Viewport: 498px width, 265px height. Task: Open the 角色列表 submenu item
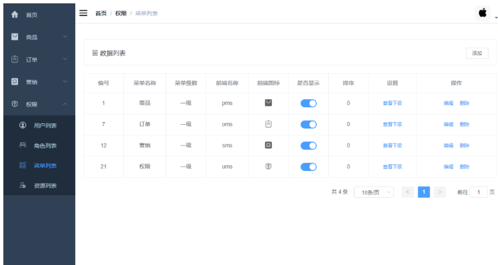click(x=40, y=146)
